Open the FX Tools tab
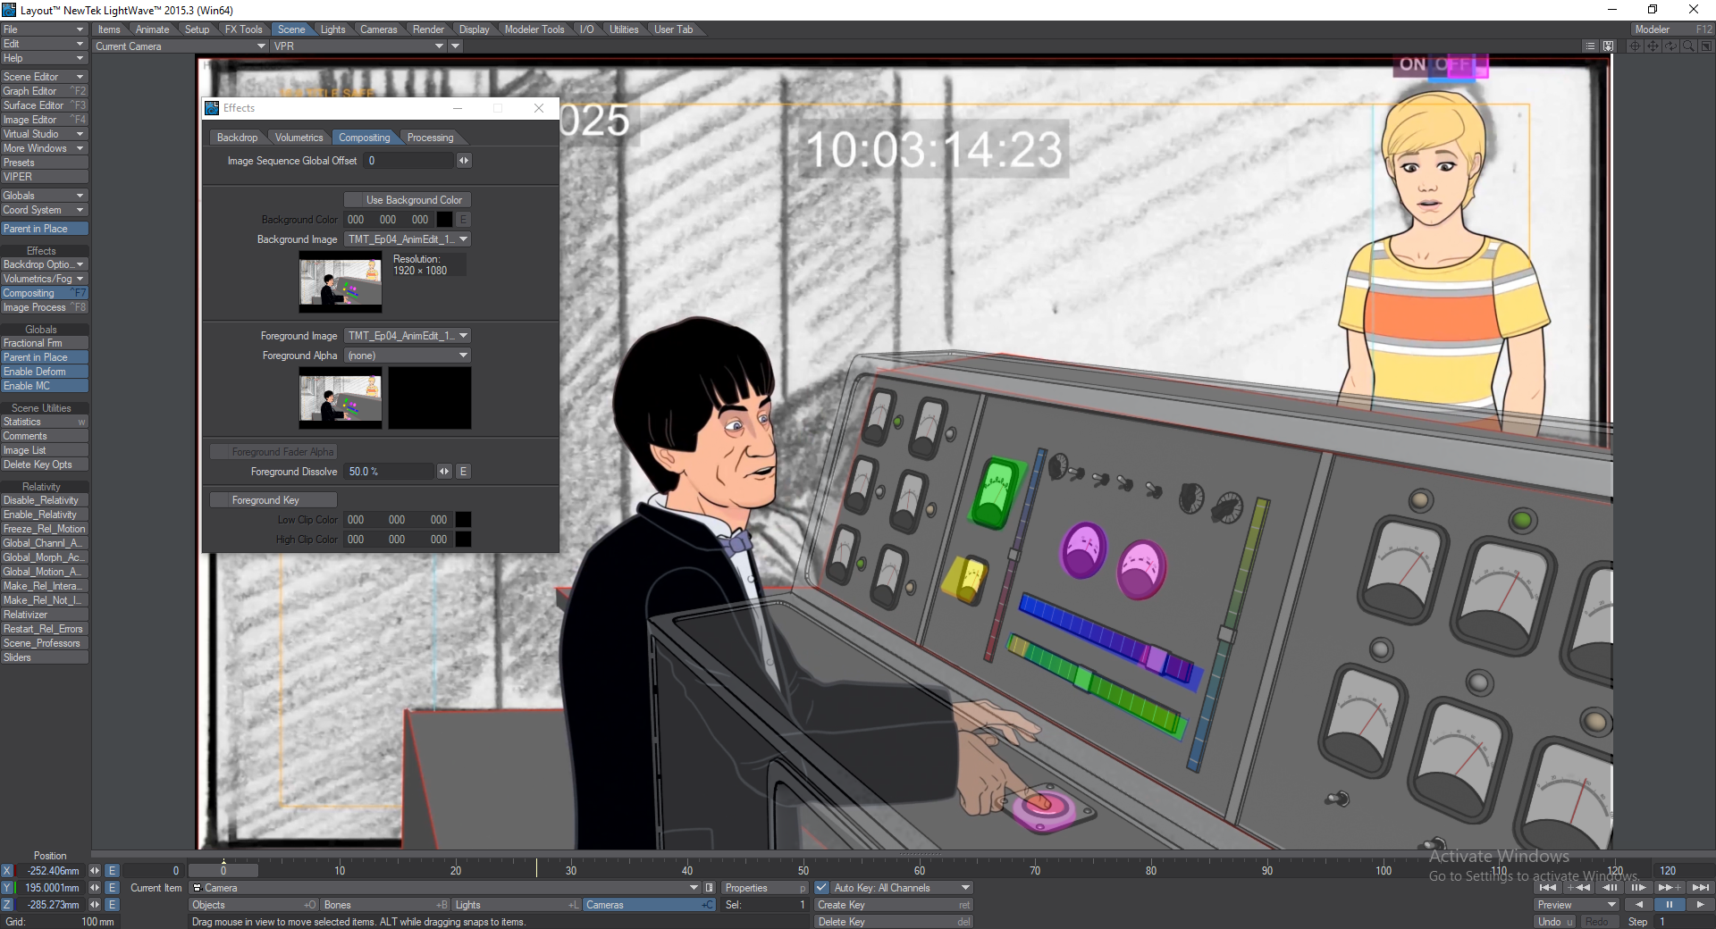 click(243, 29)
